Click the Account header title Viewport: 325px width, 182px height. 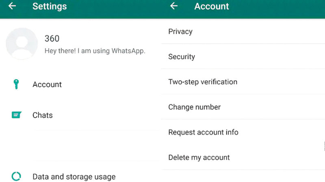(212, 6)
